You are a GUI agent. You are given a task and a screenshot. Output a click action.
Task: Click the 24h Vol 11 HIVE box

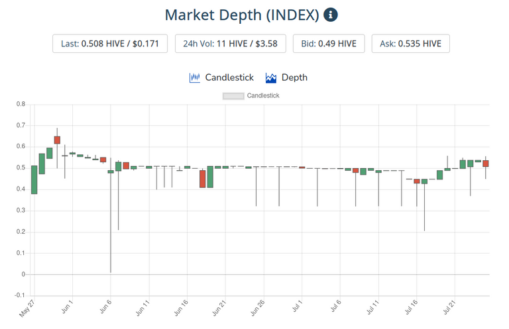pos(231,44)
